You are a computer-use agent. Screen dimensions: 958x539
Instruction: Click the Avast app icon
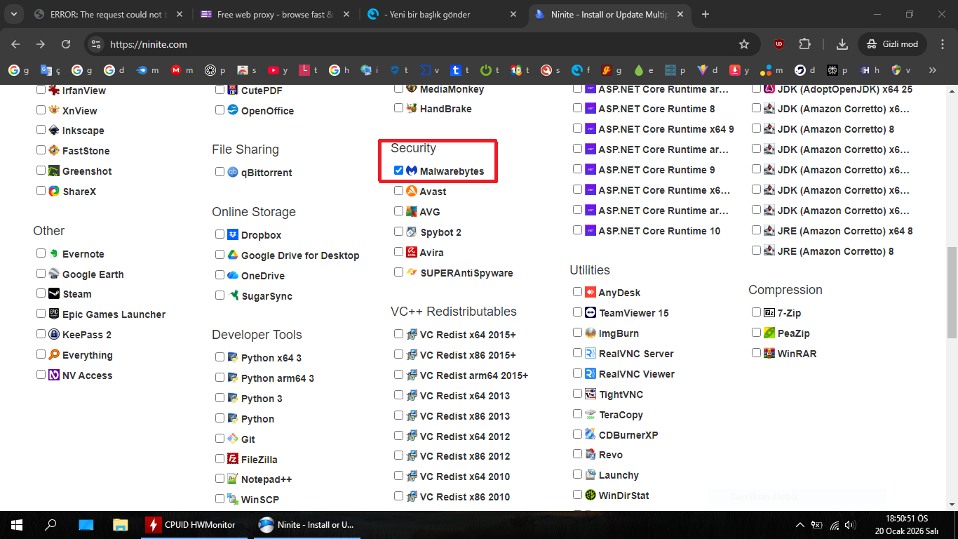coord(412,191)
